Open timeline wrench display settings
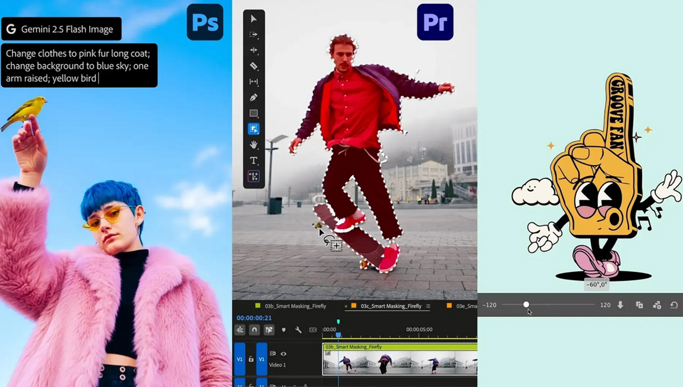The height and width of the screenshot is (387, 683). pyautogui.click(x=298, y=330)
